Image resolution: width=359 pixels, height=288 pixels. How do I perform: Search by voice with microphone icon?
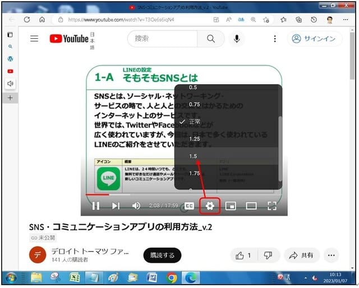(x=237, y=39)
